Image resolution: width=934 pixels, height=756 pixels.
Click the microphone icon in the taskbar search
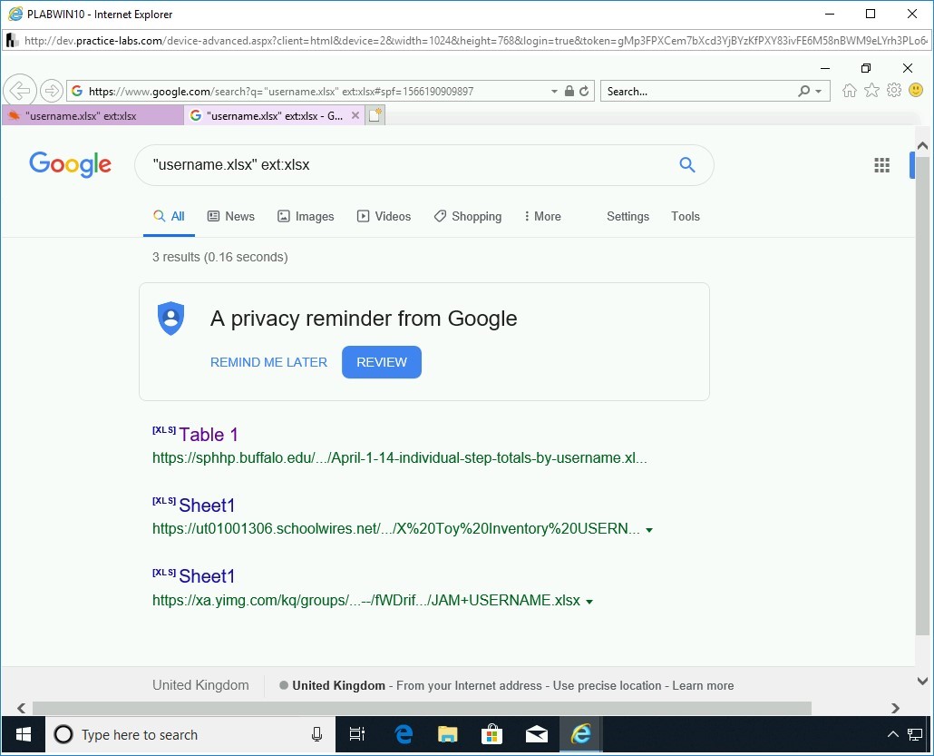pyautogui.click(x=315, y=734)
